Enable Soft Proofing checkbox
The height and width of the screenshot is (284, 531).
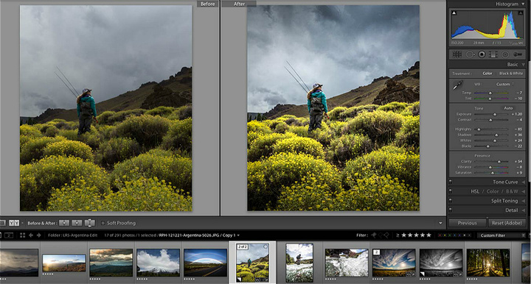103,223
